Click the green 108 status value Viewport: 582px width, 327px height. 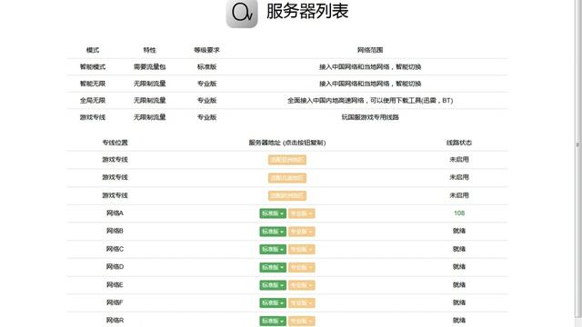[459, 213]
